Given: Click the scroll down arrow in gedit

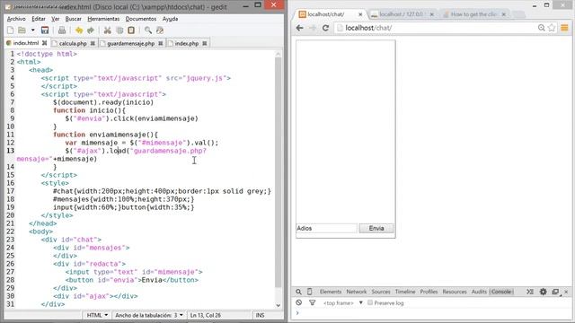Looking at the screenshot, I should (x=278, y=305).
